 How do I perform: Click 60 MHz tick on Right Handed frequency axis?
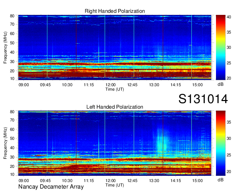(12, 34)
